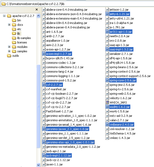Open the licenses folder in tree
Viewport: 154px width, 167px height.
pyautogui.click(x=22, y=42)
